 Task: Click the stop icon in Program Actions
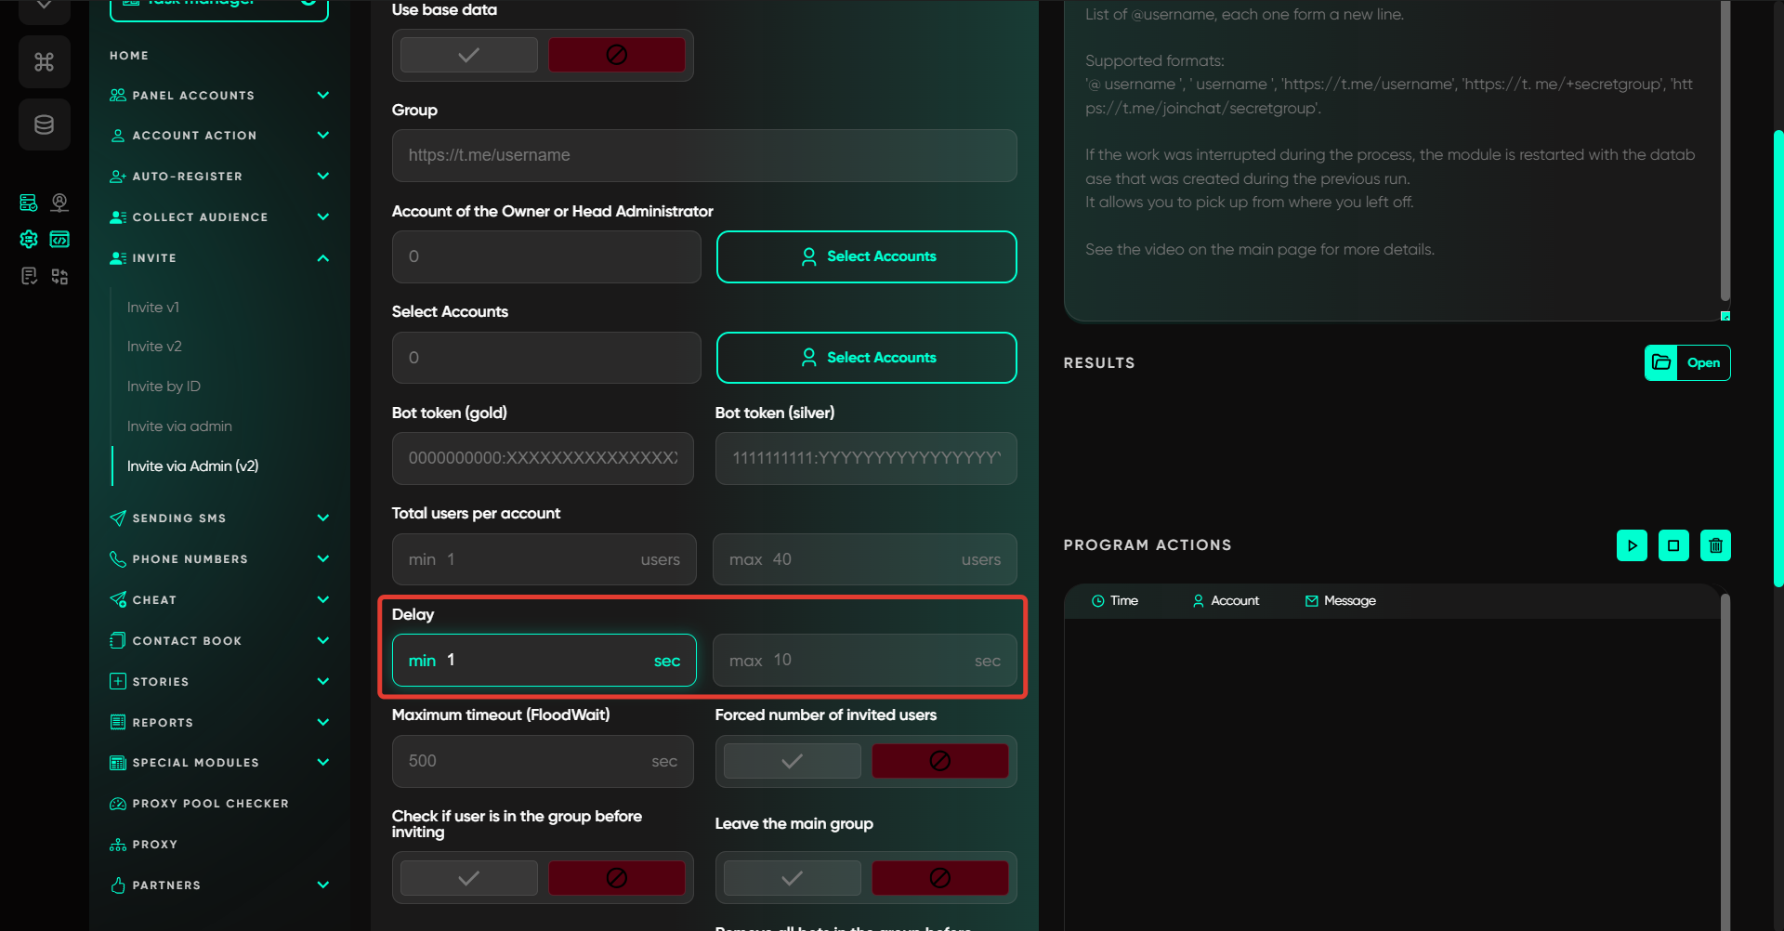pyautogui.click(x=1673, y=545)
